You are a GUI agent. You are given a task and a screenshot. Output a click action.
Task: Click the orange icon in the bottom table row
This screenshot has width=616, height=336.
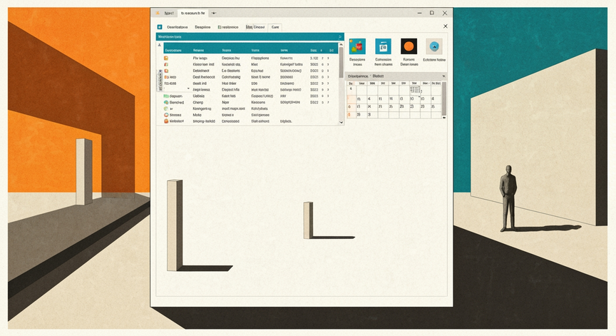[166, 121]
